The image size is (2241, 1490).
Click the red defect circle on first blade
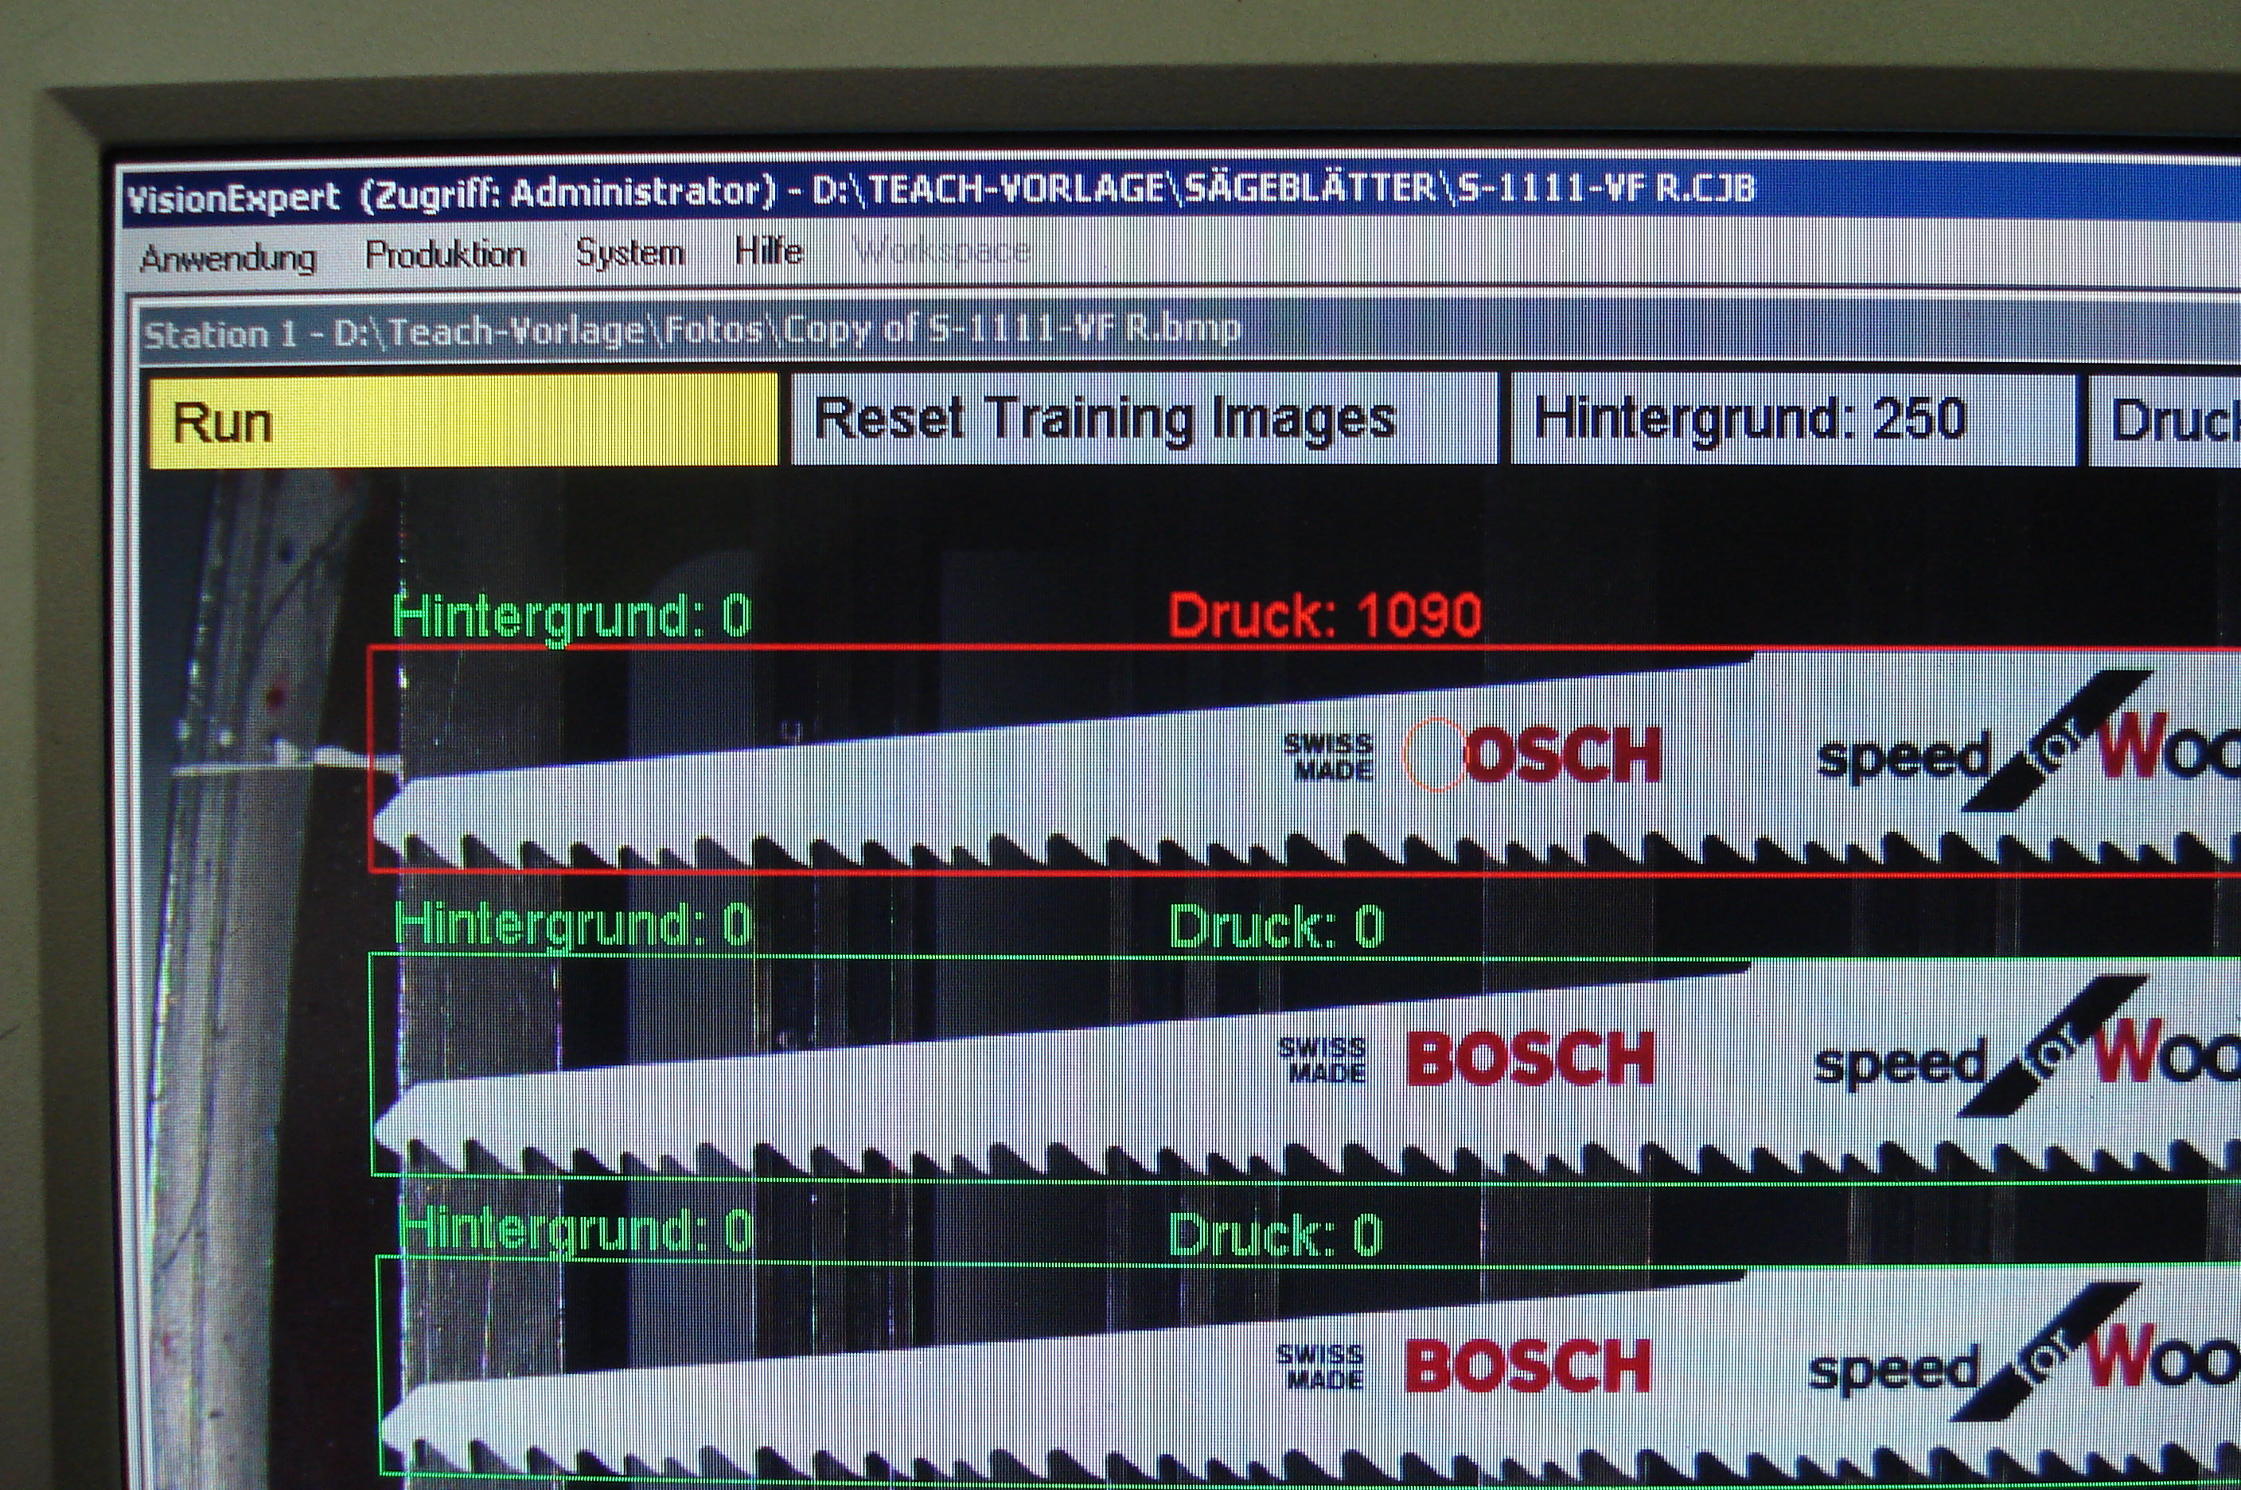1435,755
